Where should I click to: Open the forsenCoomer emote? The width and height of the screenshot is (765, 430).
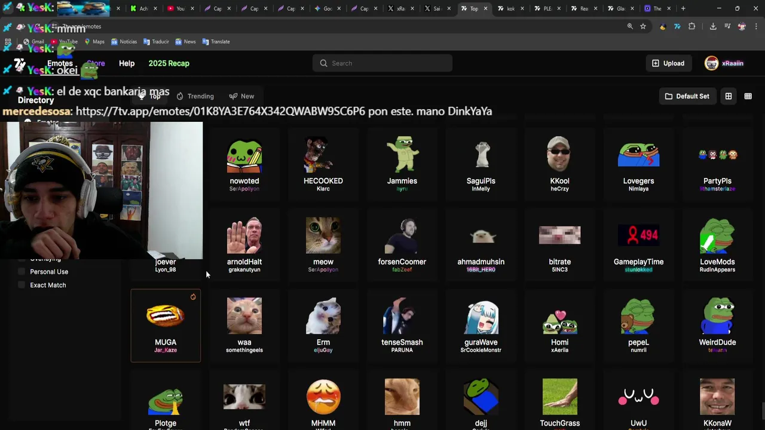(402, 244)
